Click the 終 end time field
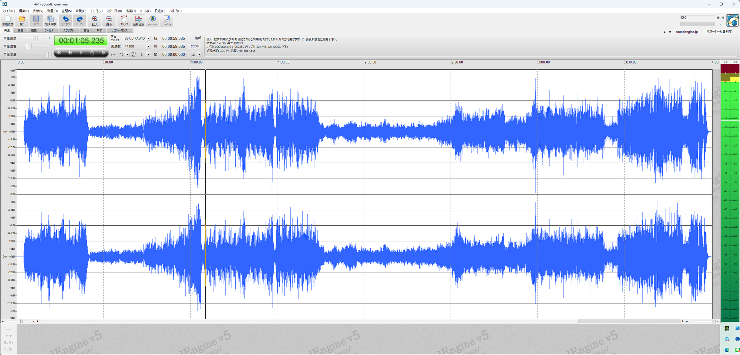Viewport: 740px width, 355px height. [174, 46]
